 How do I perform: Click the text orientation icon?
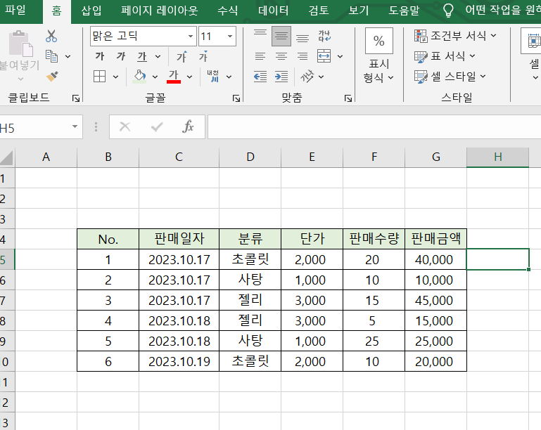[307, 76]
